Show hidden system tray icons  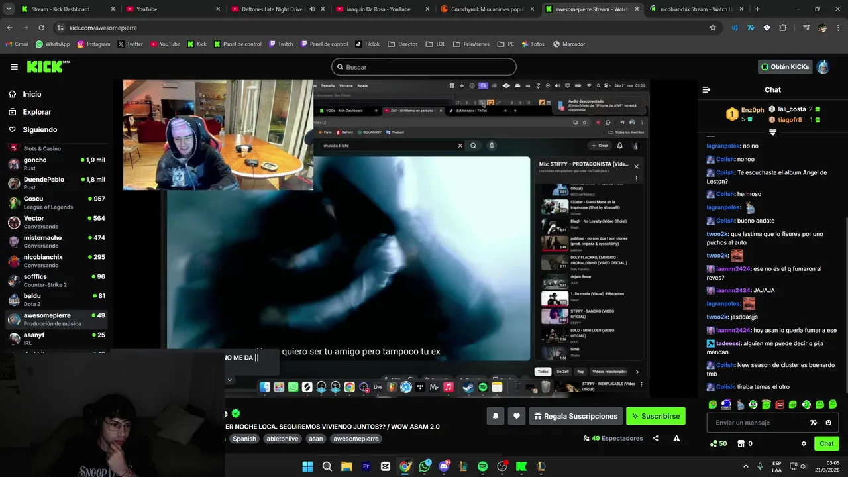click(745, 466)
